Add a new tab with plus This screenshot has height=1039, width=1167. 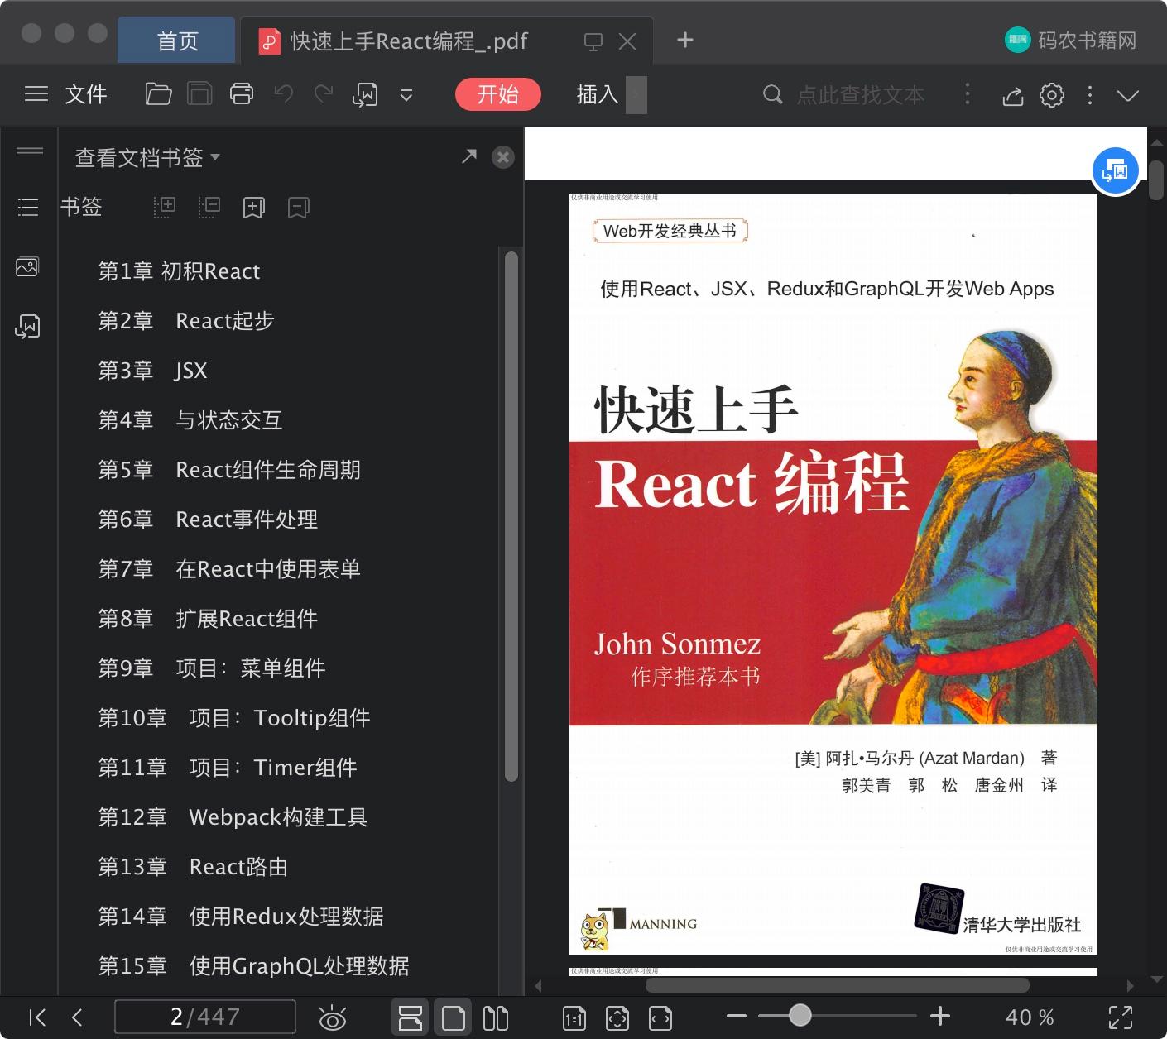pos(684,40)
